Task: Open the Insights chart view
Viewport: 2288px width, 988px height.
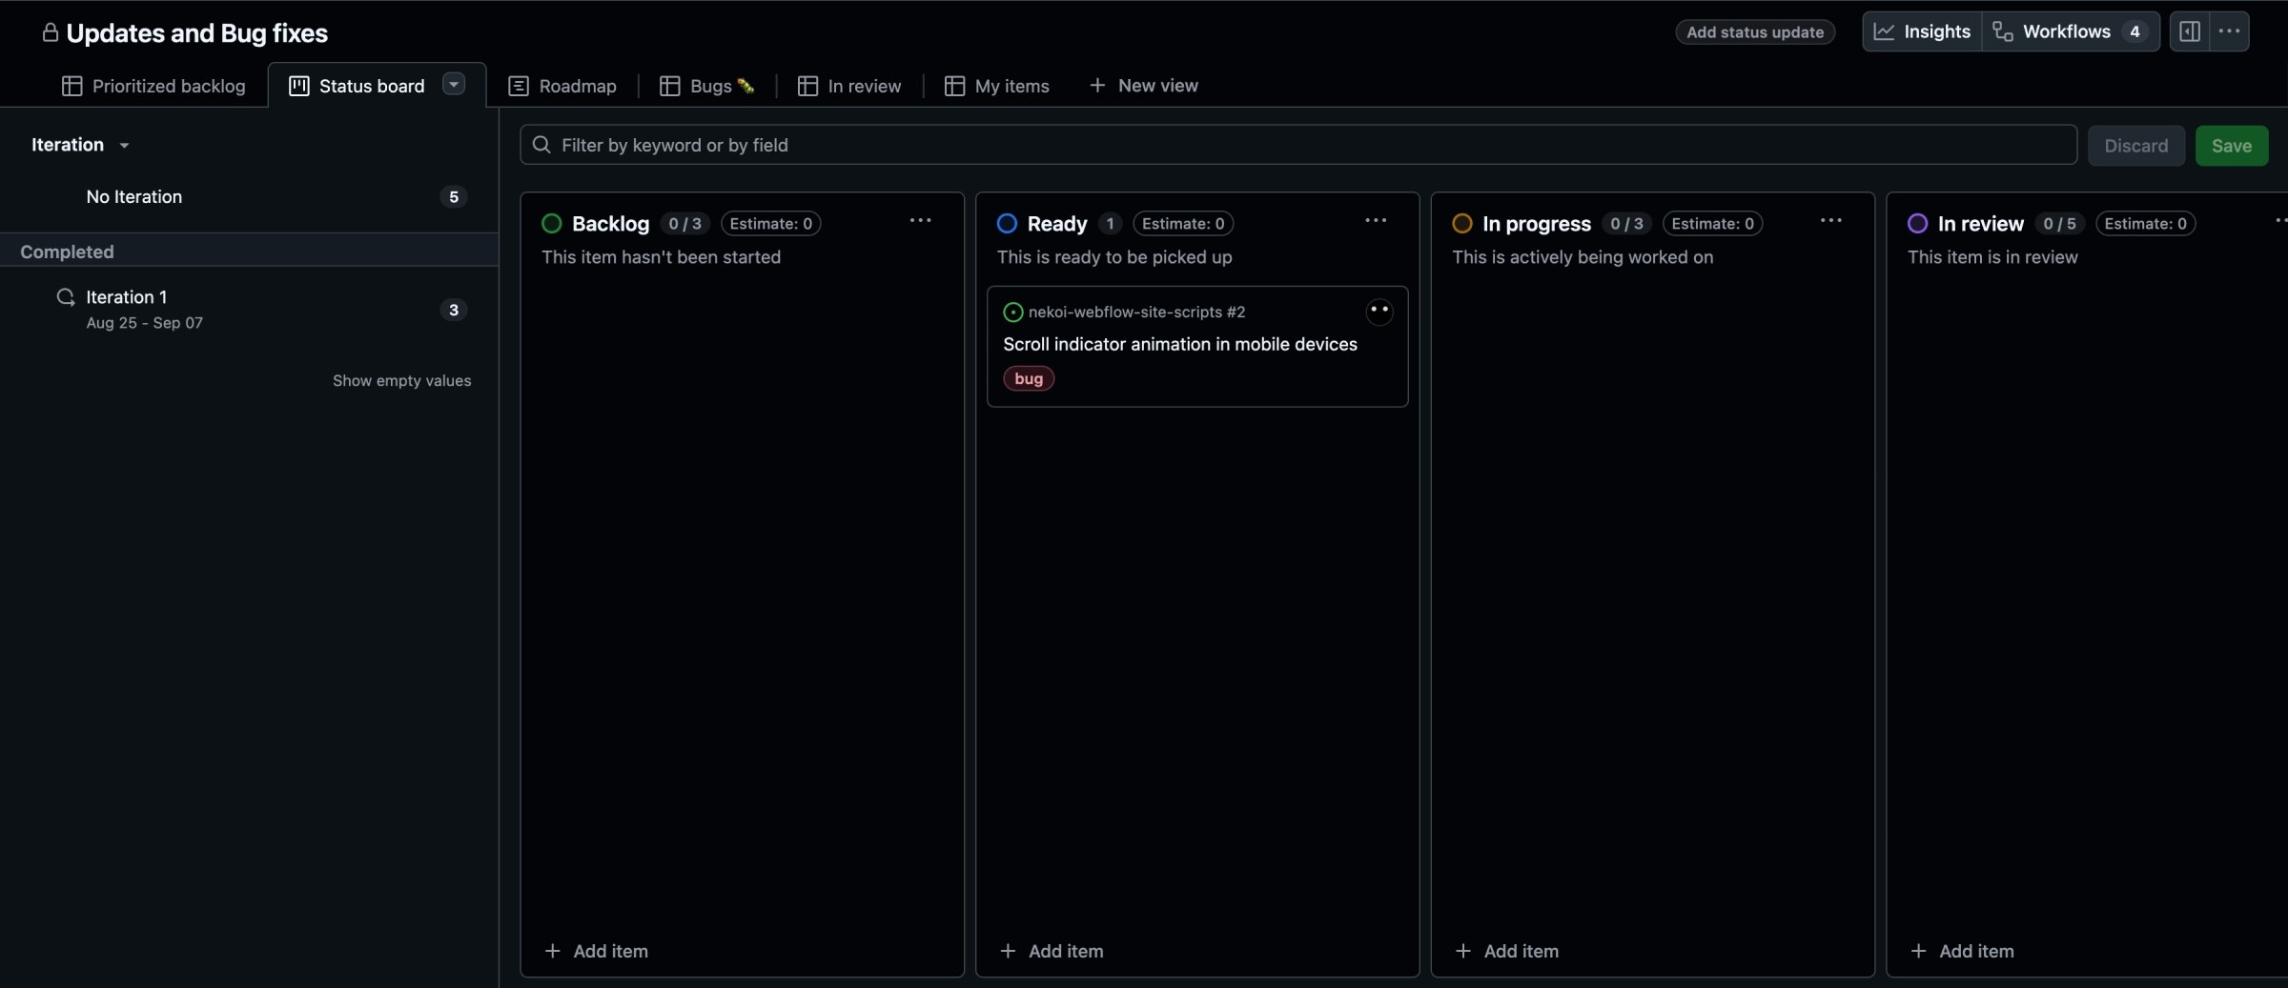Action: tap(1922, 31)
